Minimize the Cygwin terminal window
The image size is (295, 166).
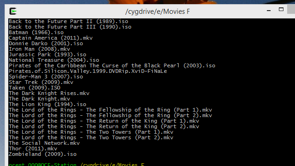pos(269,11)
